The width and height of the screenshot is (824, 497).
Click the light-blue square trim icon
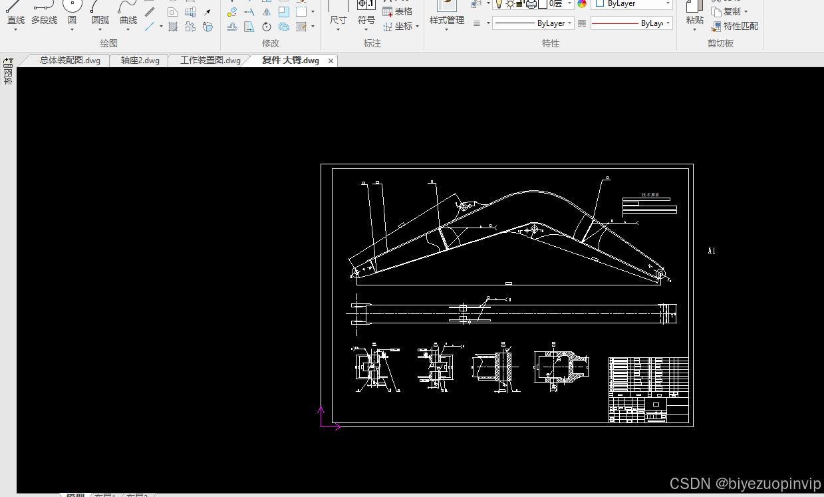284,12
